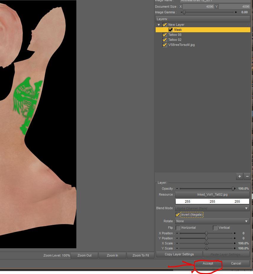Viewport: 253px width, 274px height.
Task: Open the Rotate dropdown
Action: [x=212, y=221]
